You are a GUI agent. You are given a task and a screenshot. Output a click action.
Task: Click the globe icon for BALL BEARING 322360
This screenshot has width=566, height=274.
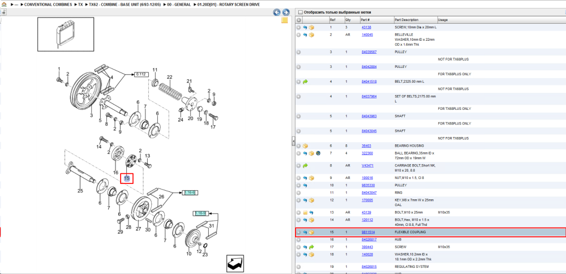[x=318, y=153]
